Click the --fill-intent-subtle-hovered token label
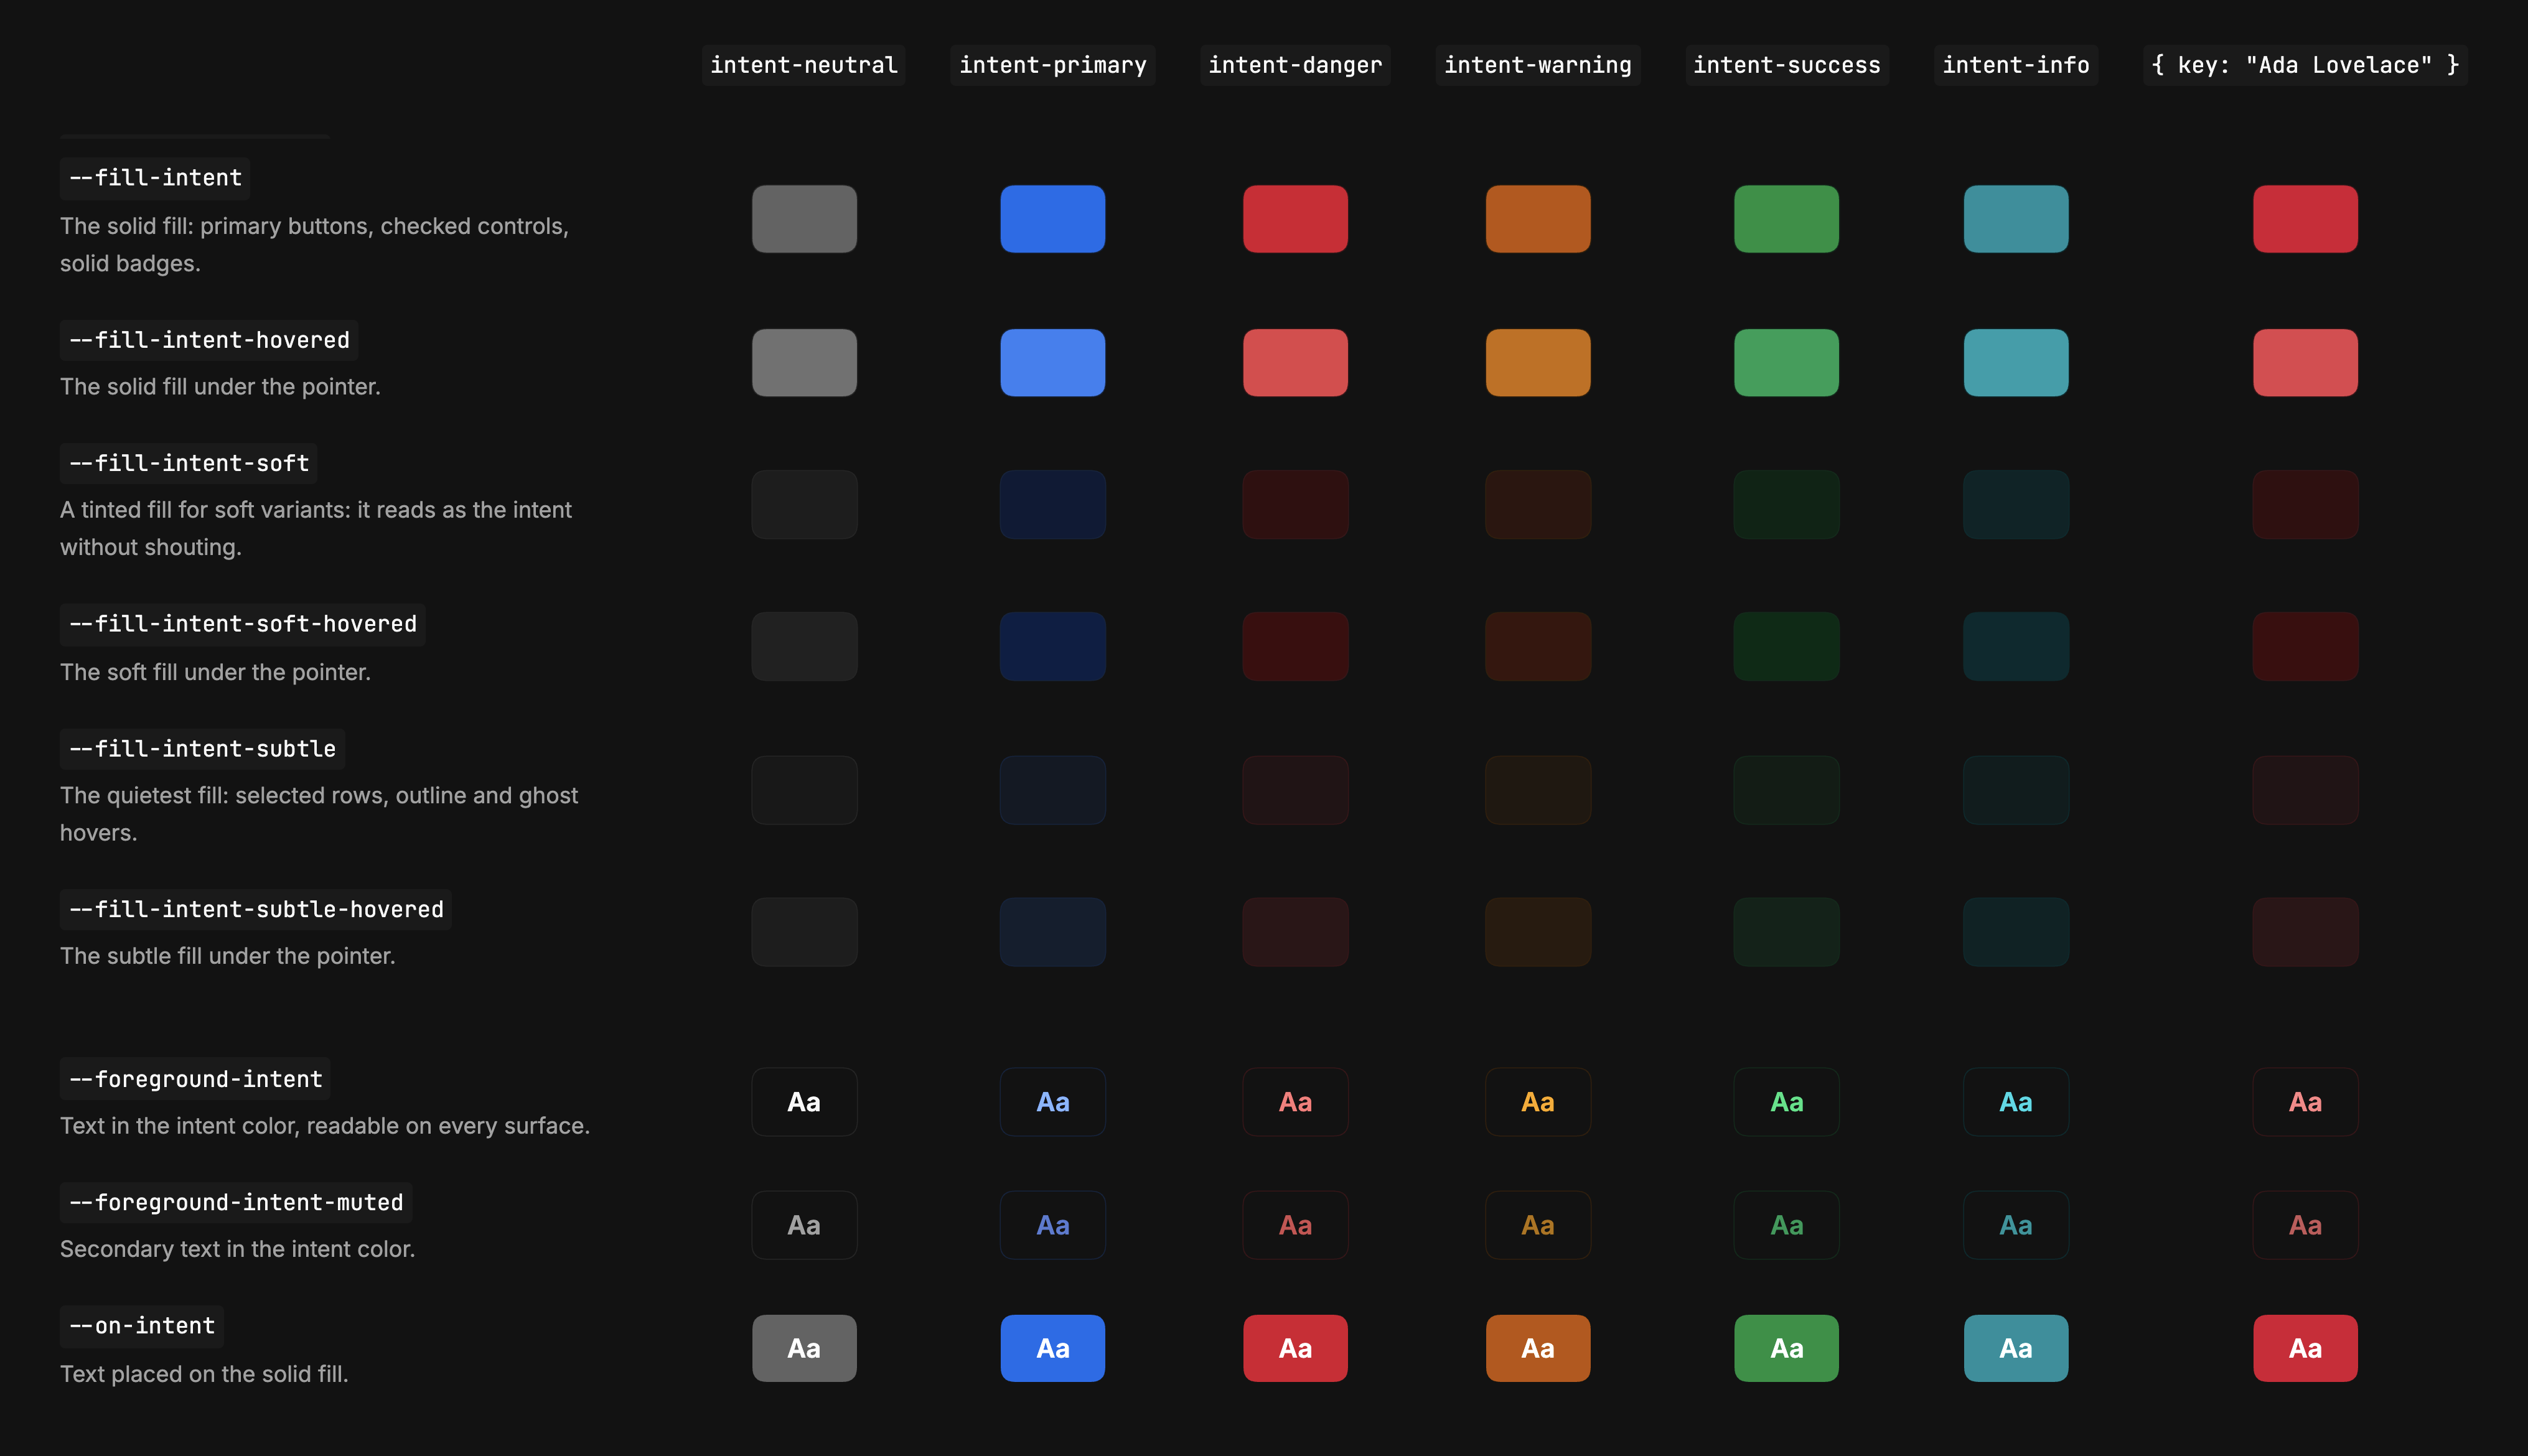Viewport: 2528px width, 1456px height. click(x=256, y=909)
